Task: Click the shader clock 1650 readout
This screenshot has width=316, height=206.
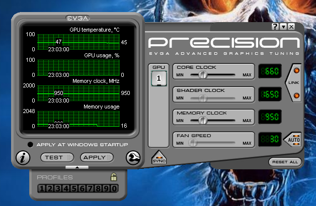Action: coord(270,94)
